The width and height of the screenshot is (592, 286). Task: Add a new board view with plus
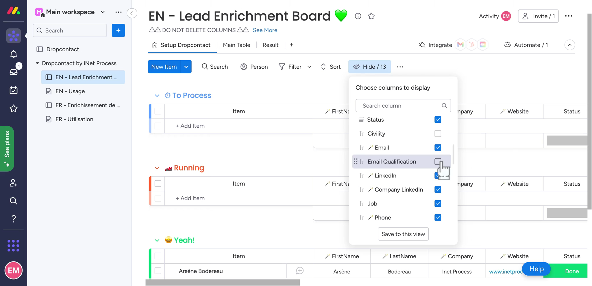click(291, 45)
